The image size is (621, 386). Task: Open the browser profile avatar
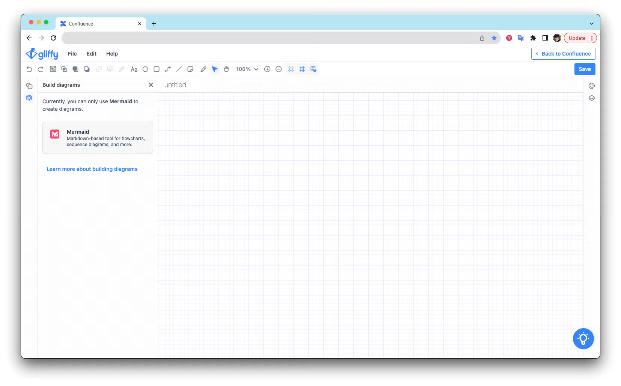point(557,38)
